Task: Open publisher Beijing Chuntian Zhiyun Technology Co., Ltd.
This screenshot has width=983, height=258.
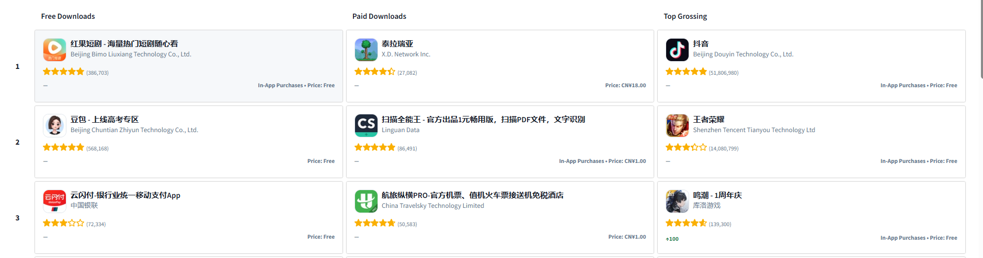Action: (x=134, y=130)
